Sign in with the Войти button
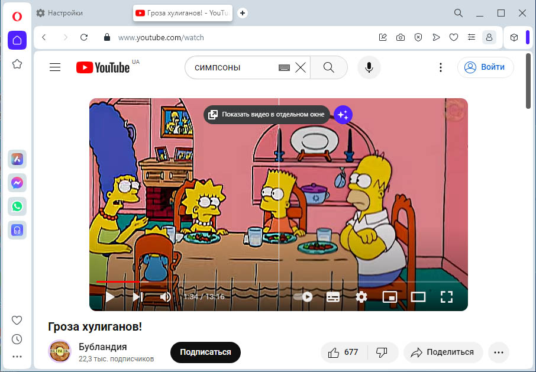This screenshot has width=536, height=372. (485, 67)
